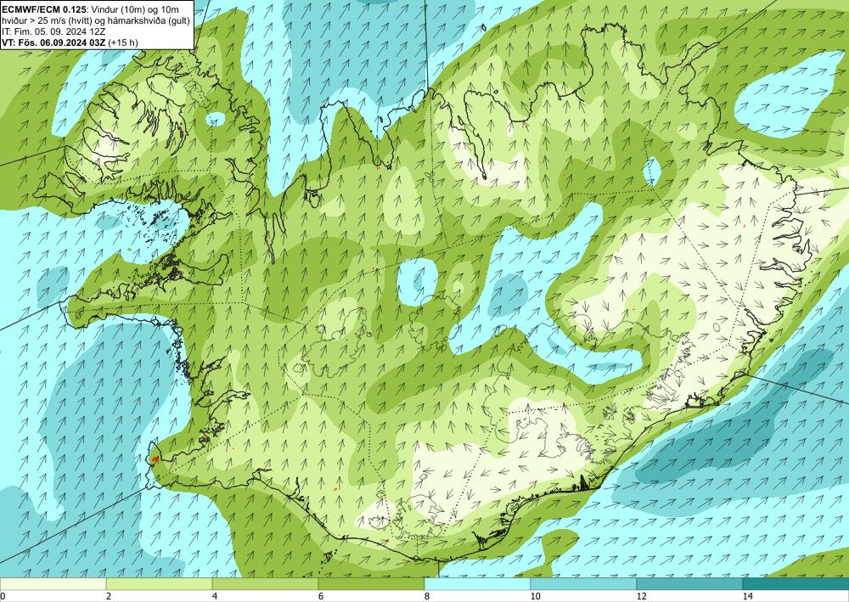Screen dimensions: 849x602
Task: Click the legend value label "2"
Action: click(109, 596)
